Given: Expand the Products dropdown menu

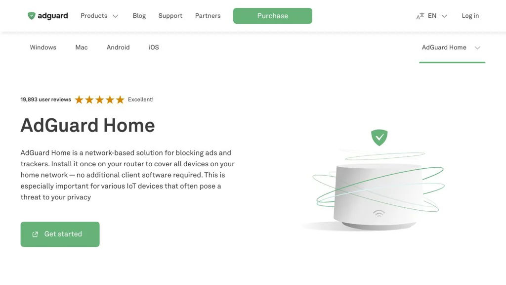Looking at the screenshot, I should 99,16.
